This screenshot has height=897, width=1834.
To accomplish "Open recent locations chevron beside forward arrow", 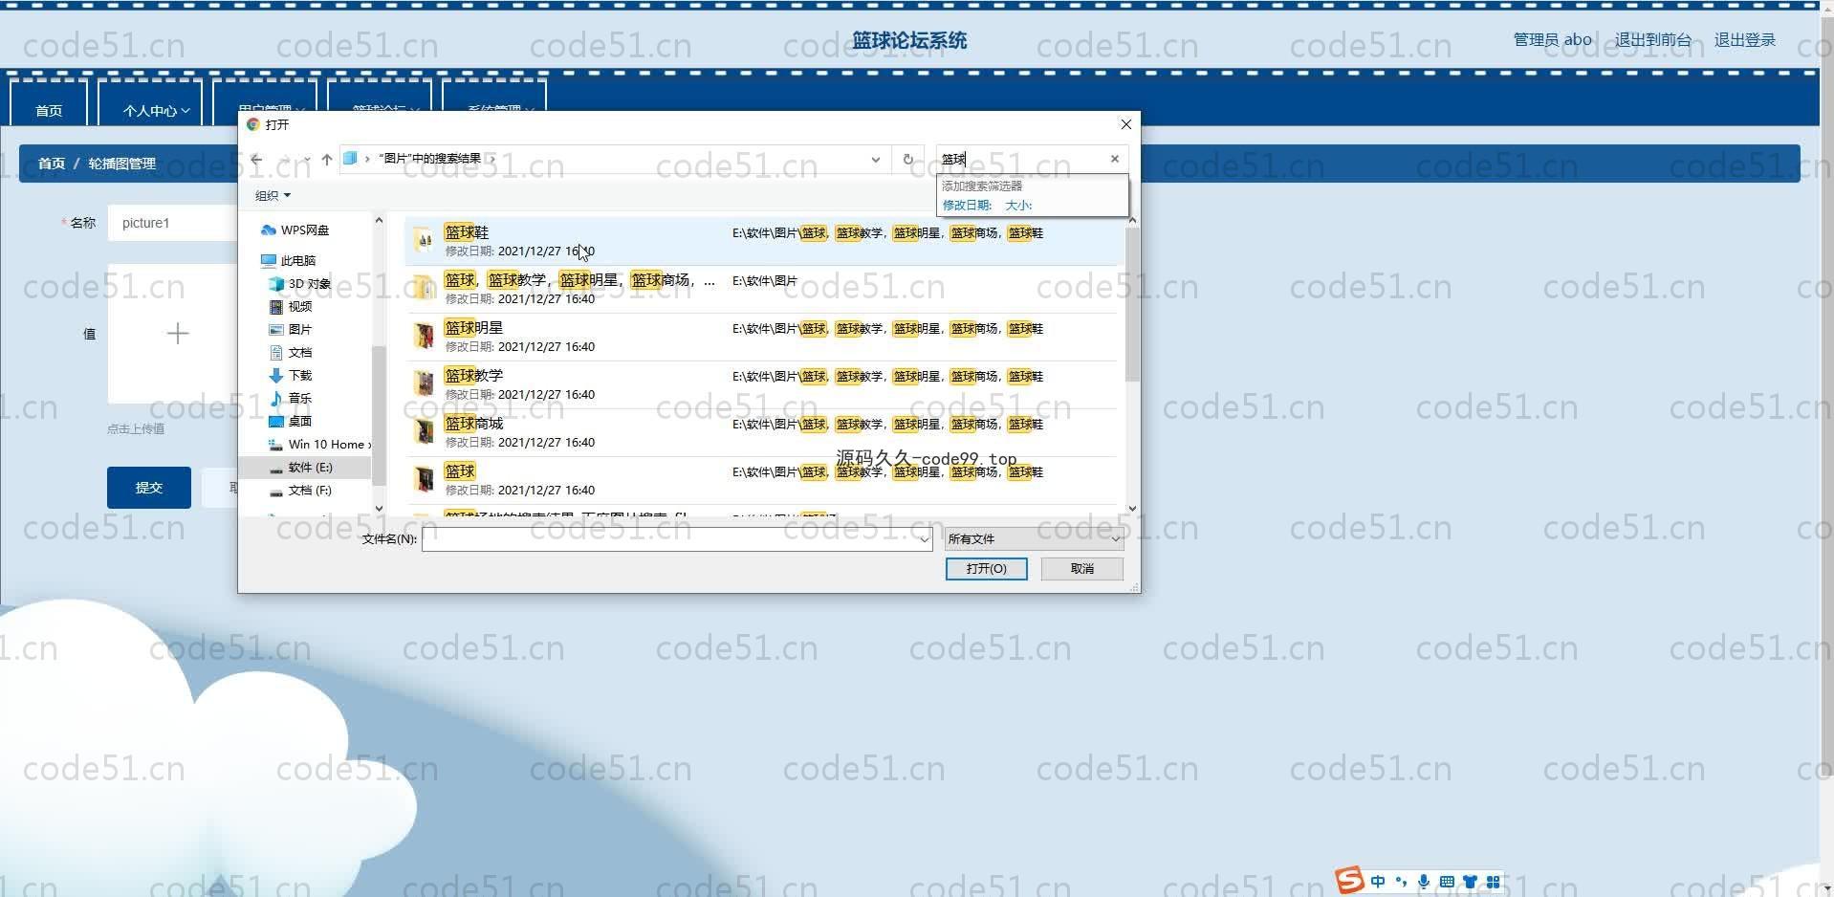I will point(307,160).
